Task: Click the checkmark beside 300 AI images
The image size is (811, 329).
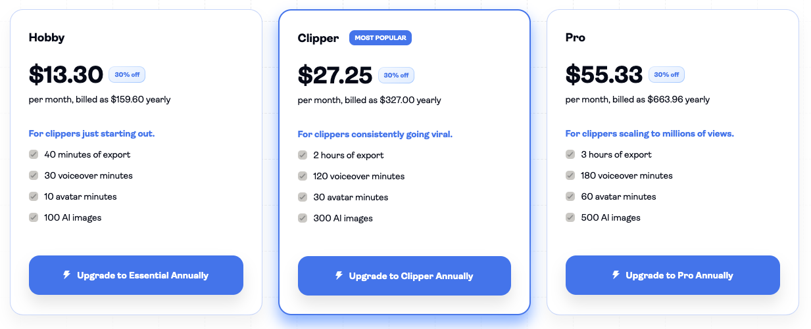Action: [x=303, y=218]
